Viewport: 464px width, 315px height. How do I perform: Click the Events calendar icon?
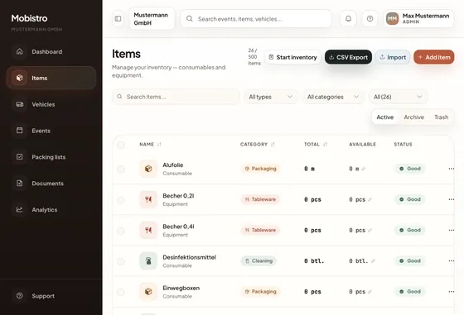(20, 131)
